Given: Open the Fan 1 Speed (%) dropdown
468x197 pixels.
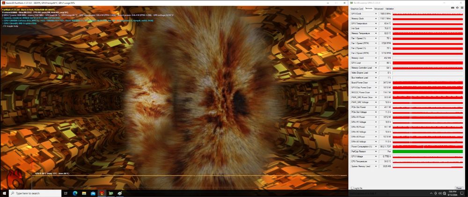Looking at the screenshot, I should click(375, 38).
